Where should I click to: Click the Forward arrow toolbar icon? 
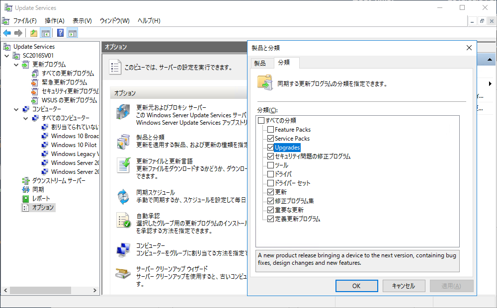(x=18, y=33)
